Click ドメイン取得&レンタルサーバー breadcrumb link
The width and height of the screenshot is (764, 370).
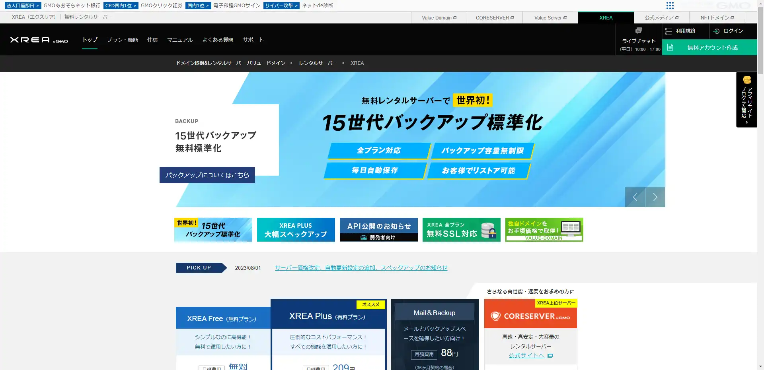tap(230, 63)
